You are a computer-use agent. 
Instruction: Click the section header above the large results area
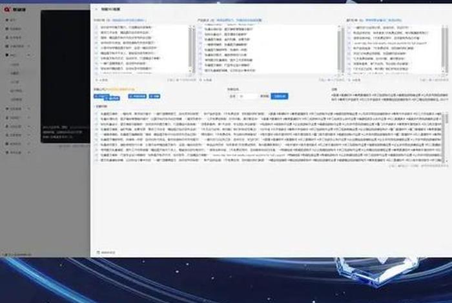(x=101, y=106)
